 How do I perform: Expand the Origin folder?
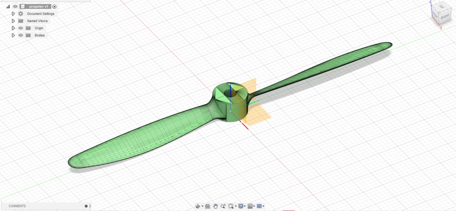click(x=13, y=28)
